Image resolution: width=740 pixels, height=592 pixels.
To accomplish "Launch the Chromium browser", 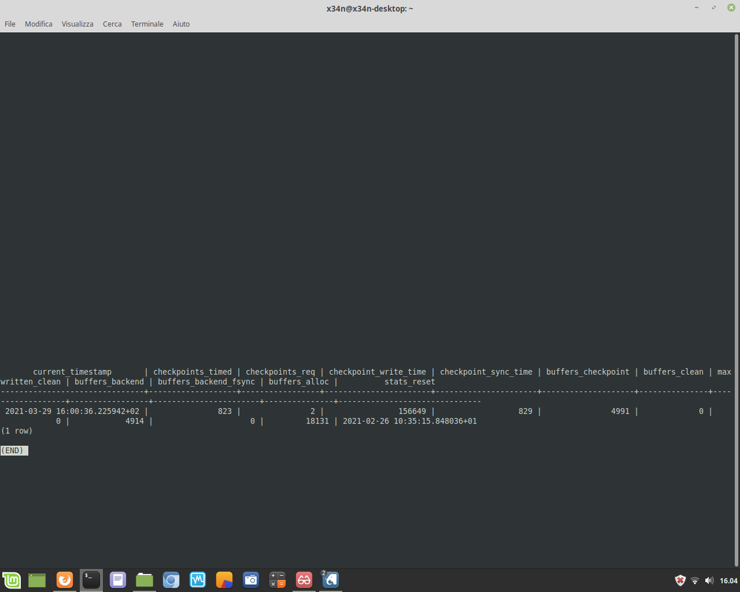I will [x=171, y=580].
